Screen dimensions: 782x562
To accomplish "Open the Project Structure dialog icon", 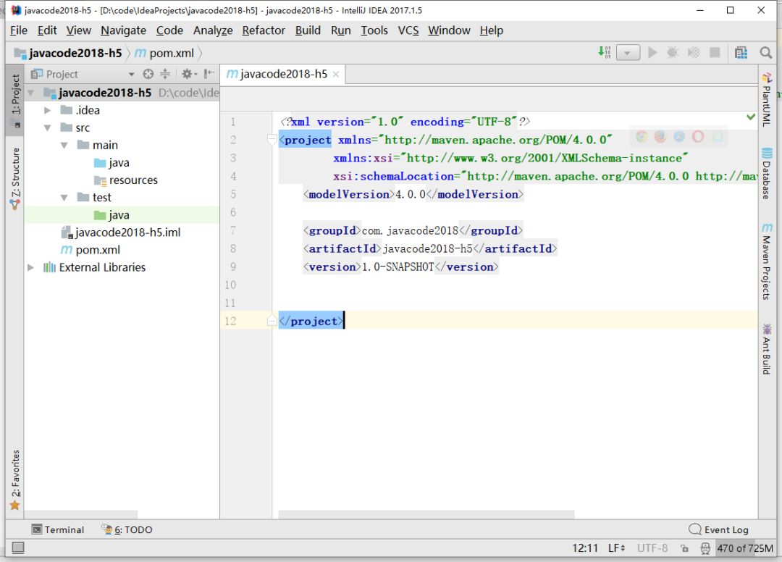I will point(741,52).
